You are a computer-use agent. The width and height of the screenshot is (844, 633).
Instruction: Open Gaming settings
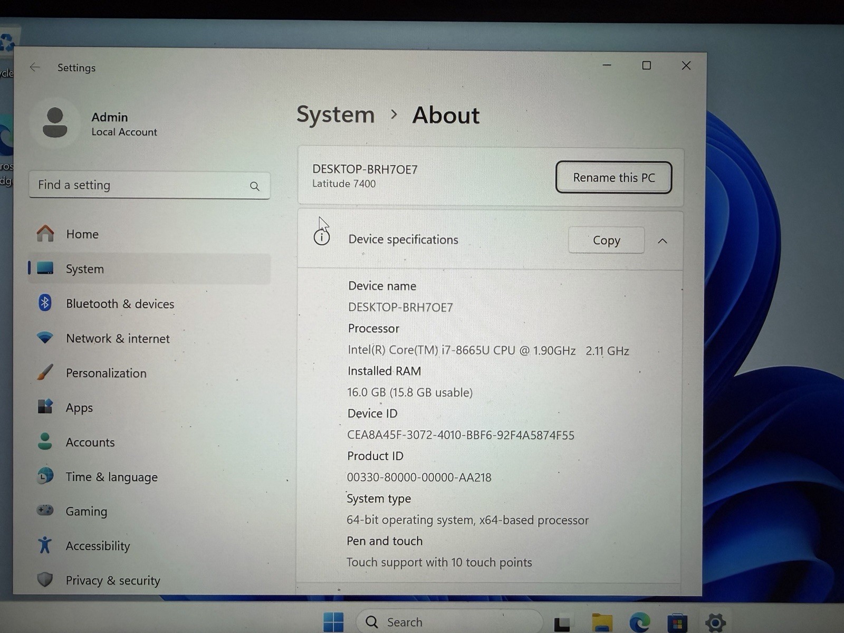point(150,511)
